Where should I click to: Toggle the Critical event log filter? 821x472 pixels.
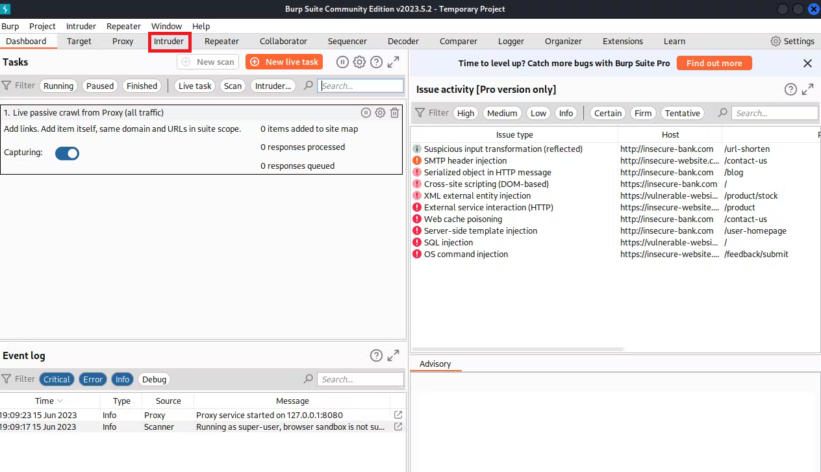tap(57, 379)
